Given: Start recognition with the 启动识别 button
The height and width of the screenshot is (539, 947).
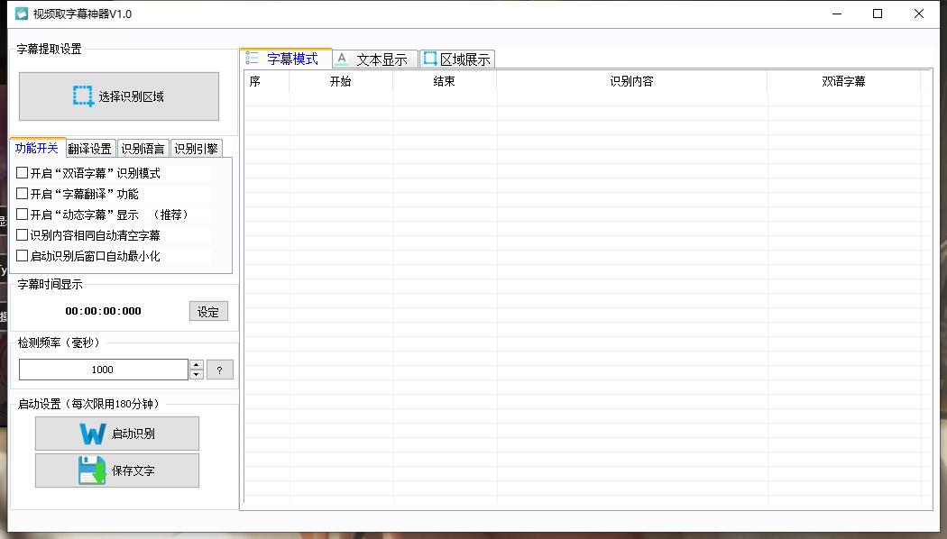Looking at the screenshot, I should point(117,434).
